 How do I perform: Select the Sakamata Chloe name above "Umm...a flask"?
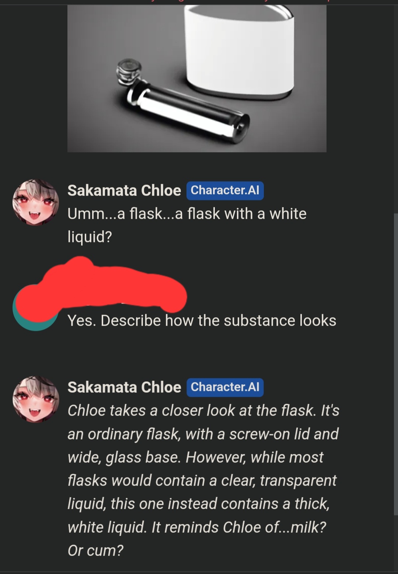124,190
